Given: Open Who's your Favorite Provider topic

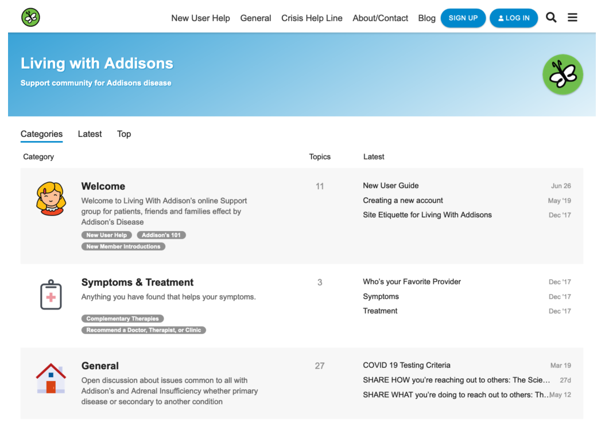Looking at the screenshot, I should (x=412, y=281).
